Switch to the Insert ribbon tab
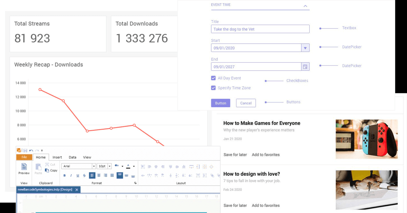 coord(57,157)
